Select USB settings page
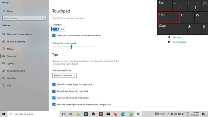The width and height of the screenshot is (208, 117). [x=9, y=85]
